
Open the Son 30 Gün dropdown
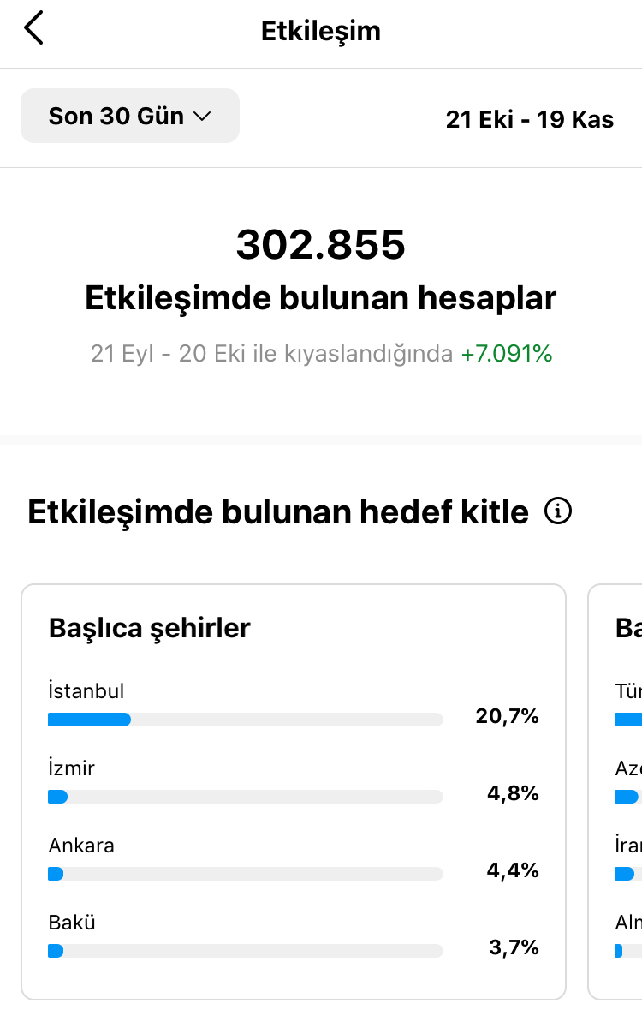click(x=130, y=116)
